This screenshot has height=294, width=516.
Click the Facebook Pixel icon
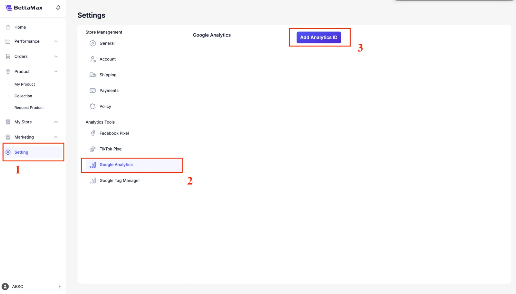pyautogui.click(x=93, y=133)
